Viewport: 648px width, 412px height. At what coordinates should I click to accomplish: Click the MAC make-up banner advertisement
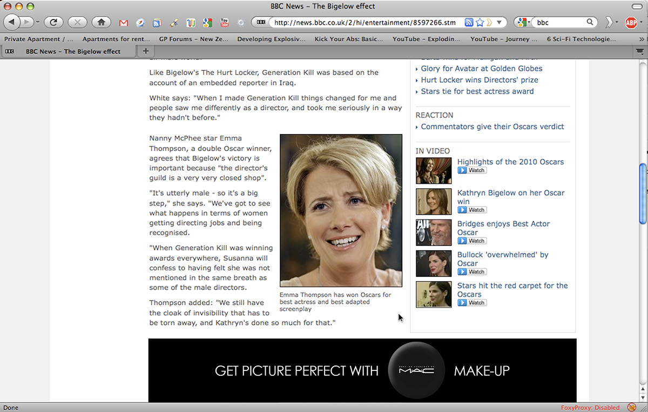pos(362,370)
